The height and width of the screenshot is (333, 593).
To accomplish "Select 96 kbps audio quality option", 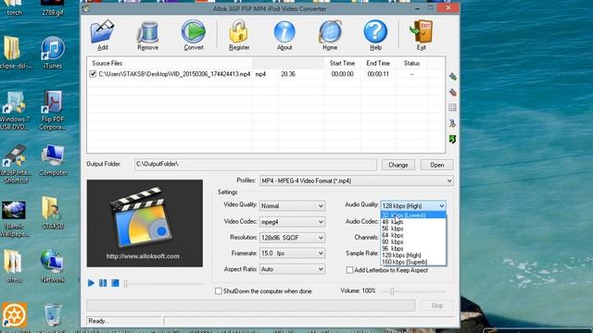I will [x=413, y=249].
